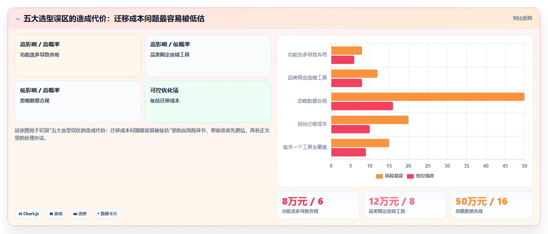The image size is (548, 234).
Task: Click the Chart.js tag chip
Action: click(x=29, y=214)
